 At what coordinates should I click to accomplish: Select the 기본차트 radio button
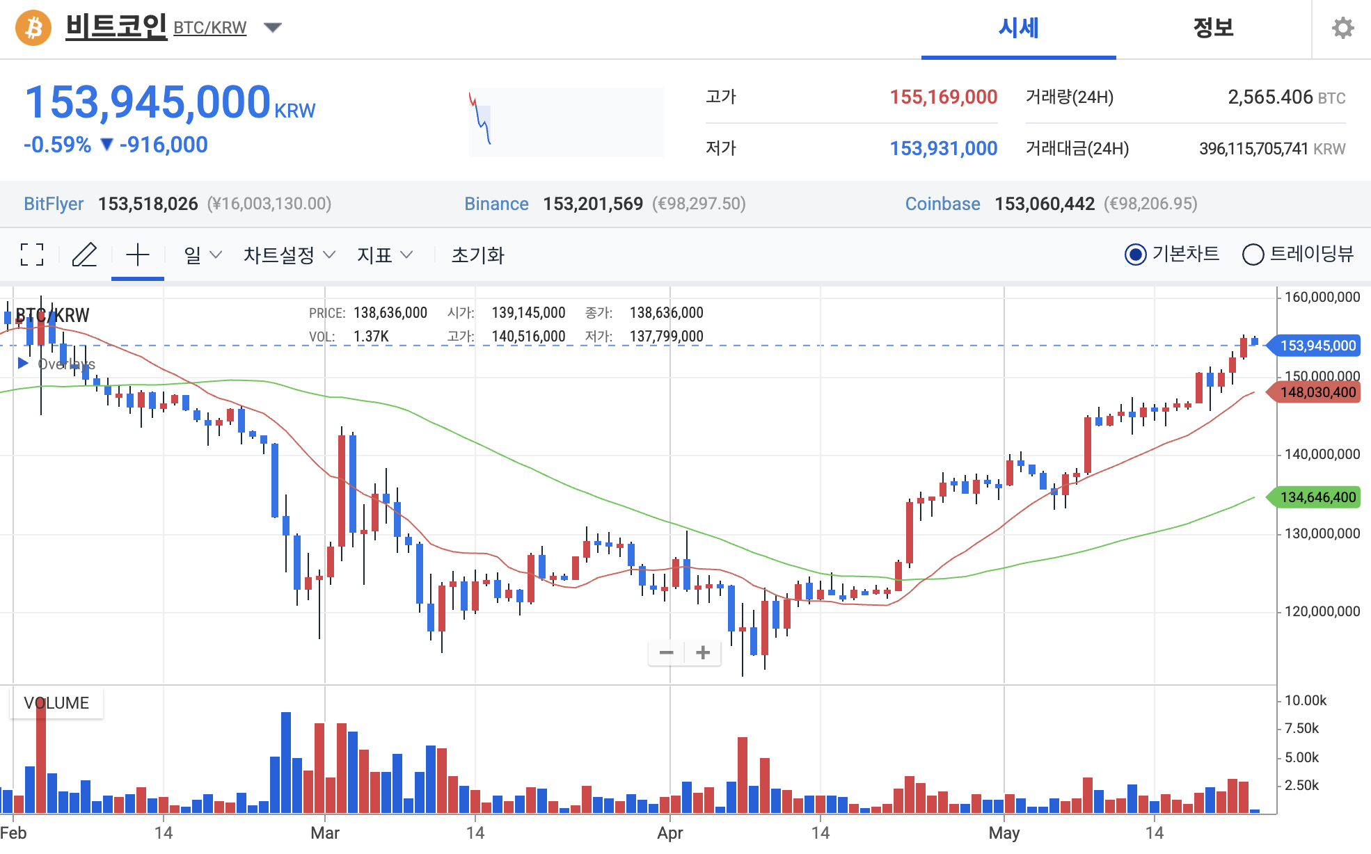click(1135, 255)
